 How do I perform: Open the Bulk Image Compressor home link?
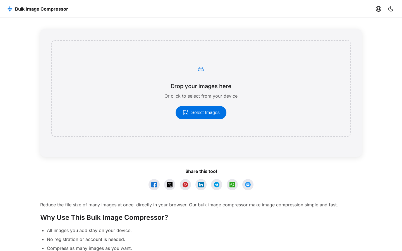point(38,9)
